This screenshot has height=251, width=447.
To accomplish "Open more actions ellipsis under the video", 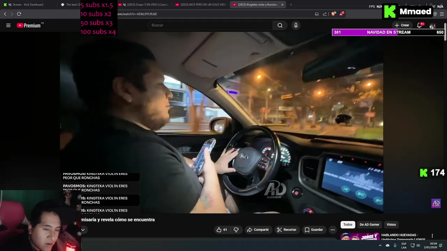I will click(x=332, y=230).
